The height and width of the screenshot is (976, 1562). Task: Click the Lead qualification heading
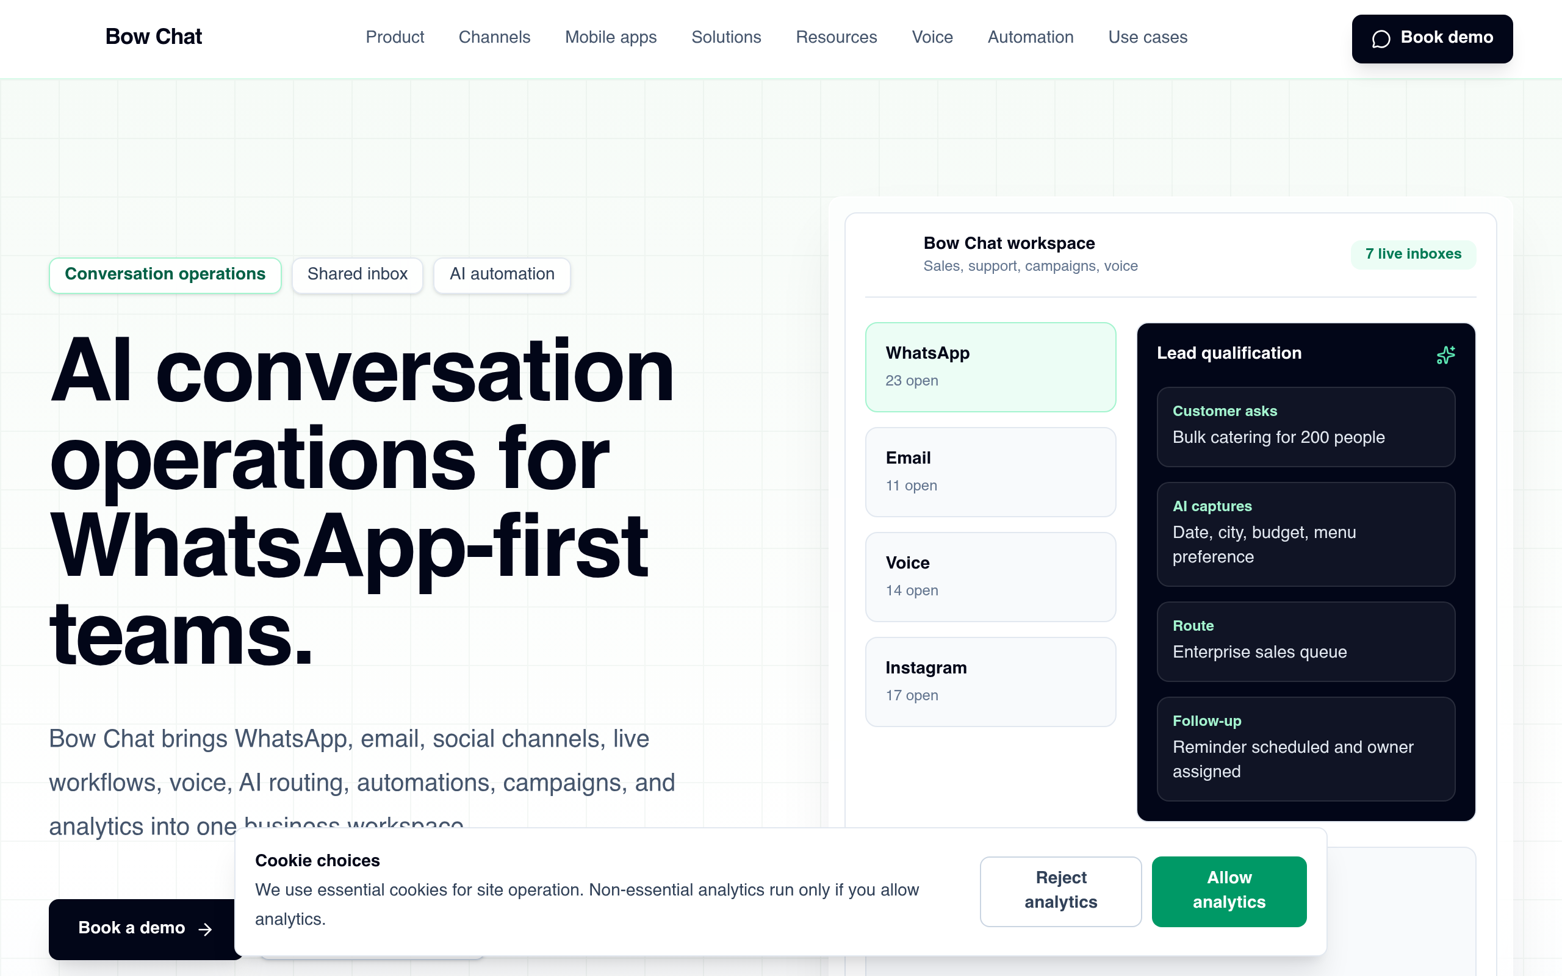click(1229, 353)
